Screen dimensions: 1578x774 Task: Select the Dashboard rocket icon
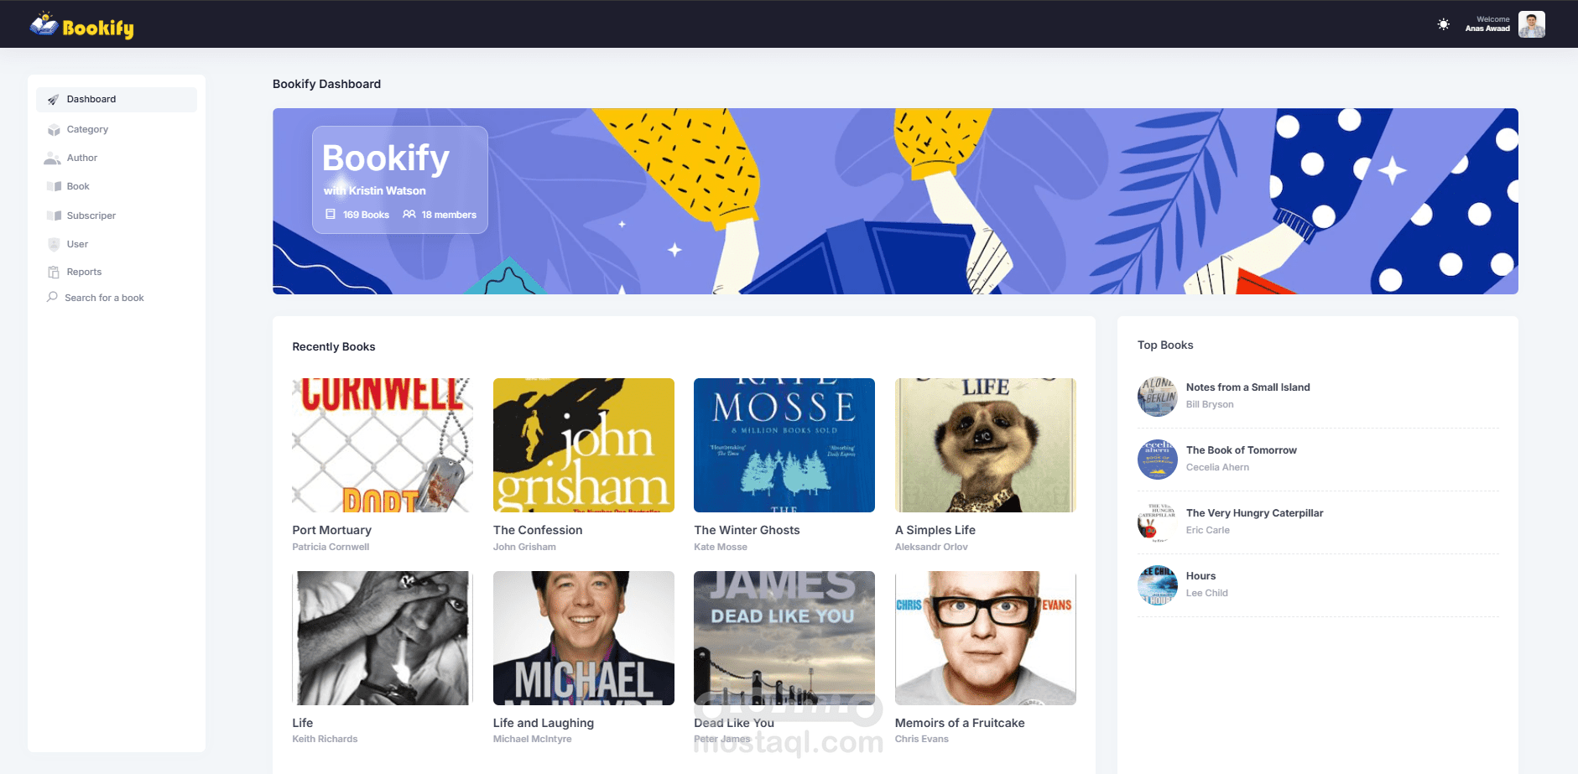[x=53, y=100]
